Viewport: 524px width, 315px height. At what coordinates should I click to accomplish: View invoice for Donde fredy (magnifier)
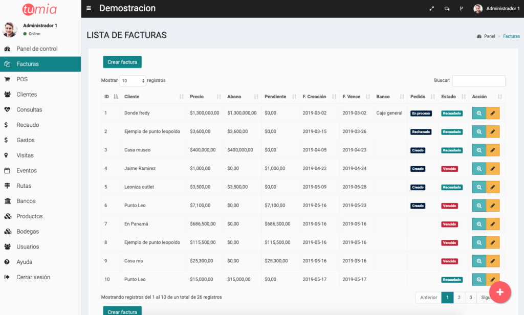479,113
